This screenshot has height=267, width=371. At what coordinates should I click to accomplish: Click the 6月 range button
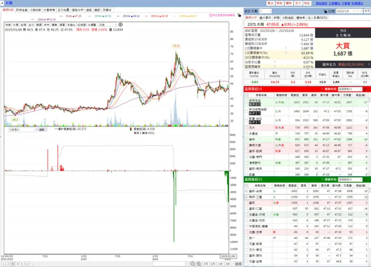click(x=213, y=263)
